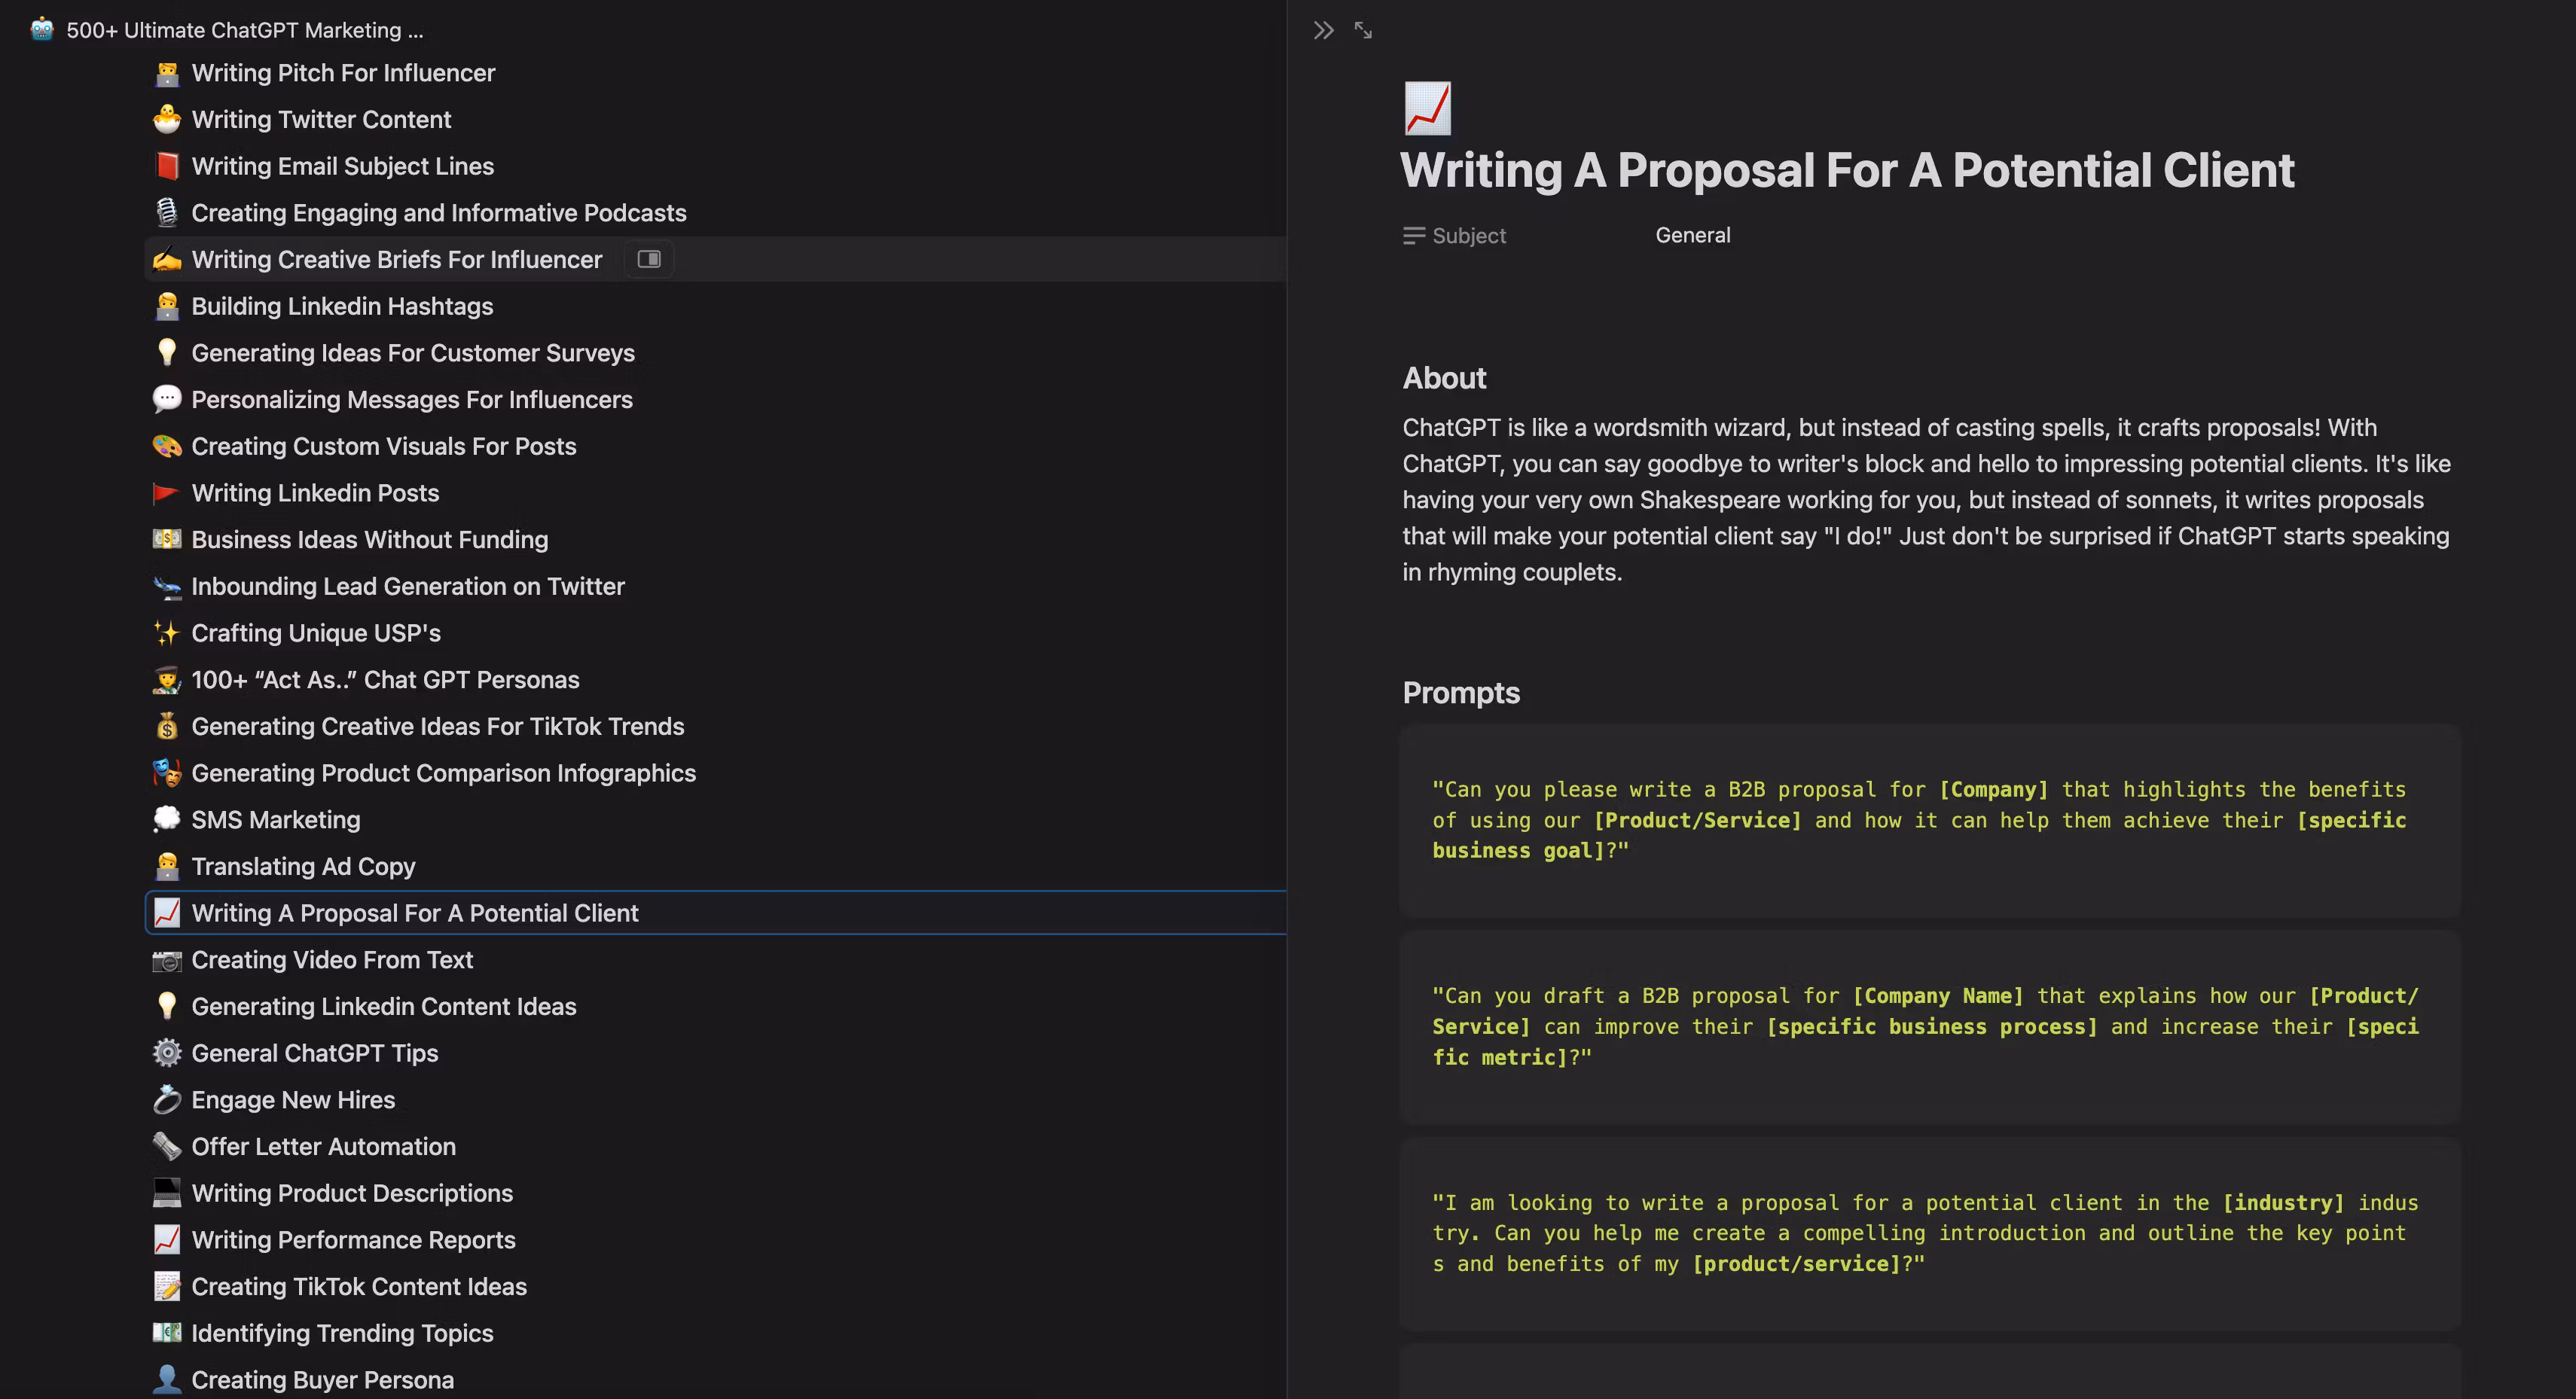Screen dimensions: 2576x1399
Task: Click the red book icon beside Email Subject Lines
Action: (x=167, y=166)
